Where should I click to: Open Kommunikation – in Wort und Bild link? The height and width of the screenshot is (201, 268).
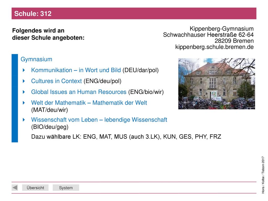click(76, 70)
